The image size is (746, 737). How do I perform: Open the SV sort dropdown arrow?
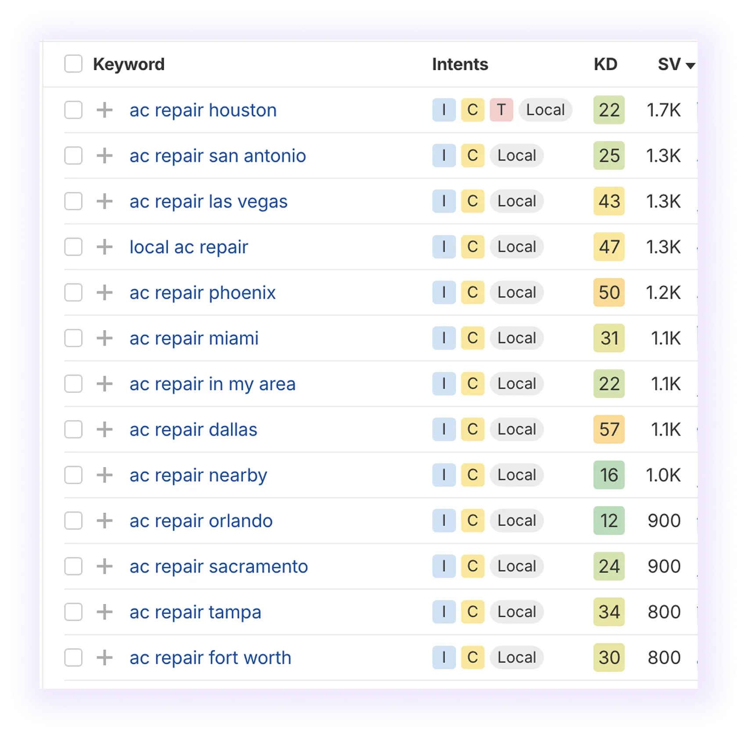coord(690,66)
